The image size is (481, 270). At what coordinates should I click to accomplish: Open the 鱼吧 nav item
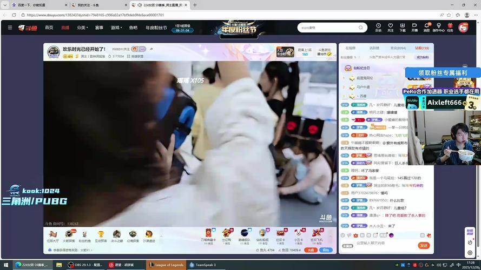point(133,28)
